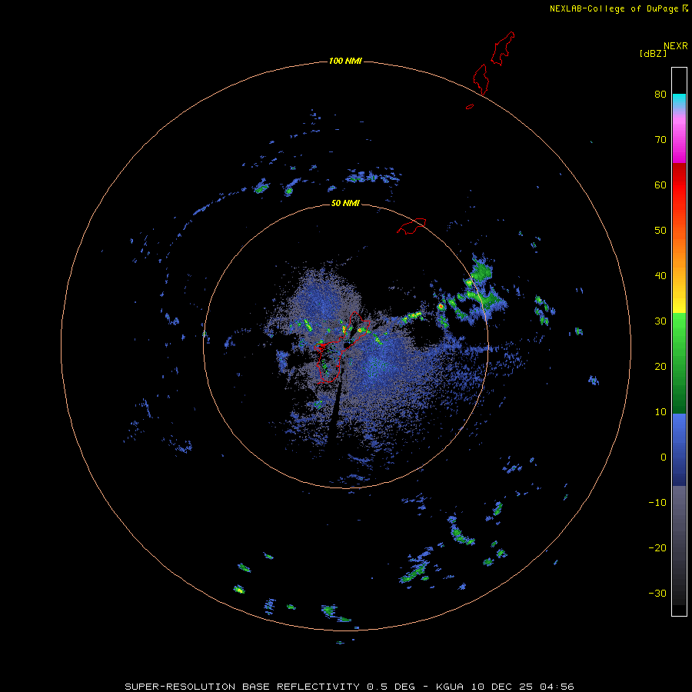Image resolution: width=692 pixels, height=692 pixels.
Task: Click the 30 dBZ legend value
Action: tap(660, 321)
